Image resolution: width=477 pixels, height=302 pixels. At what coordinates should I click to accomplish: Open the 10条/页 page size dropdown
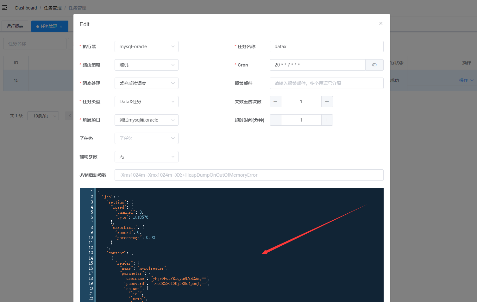pyautogui.click(x=43, y=116)
